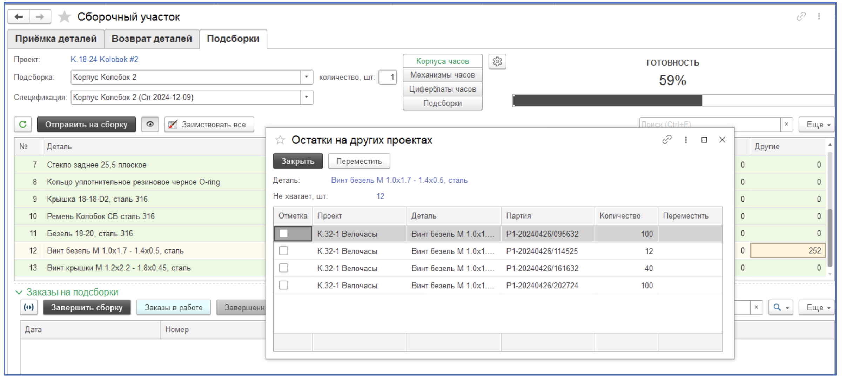
Task: Copy link icon in Остатки dialog header
Action: point(666,140)
